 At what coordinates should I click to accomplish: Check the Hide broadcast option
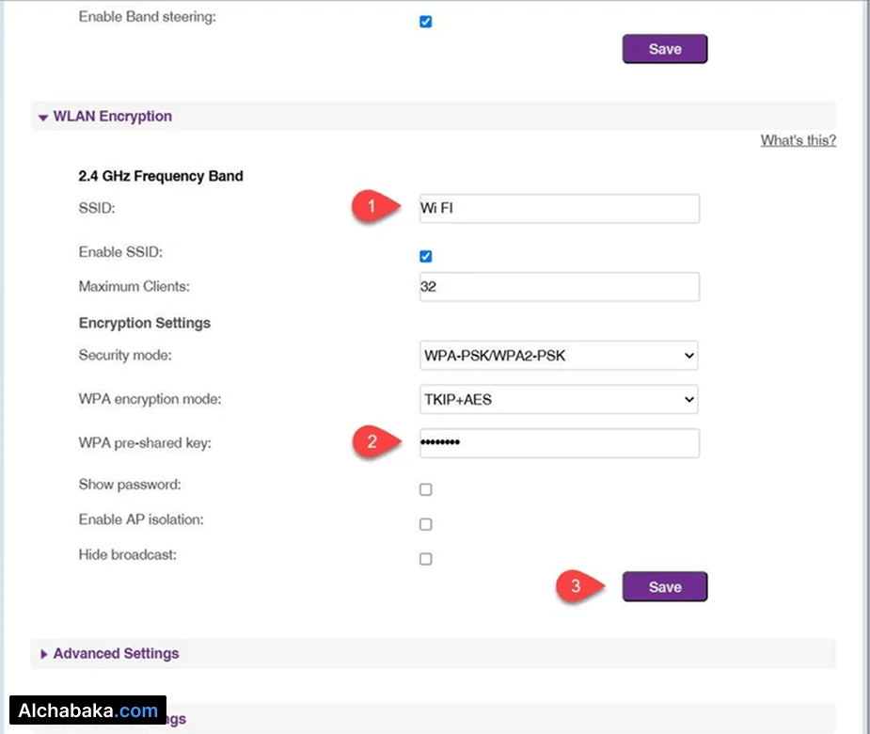(425, 559)
